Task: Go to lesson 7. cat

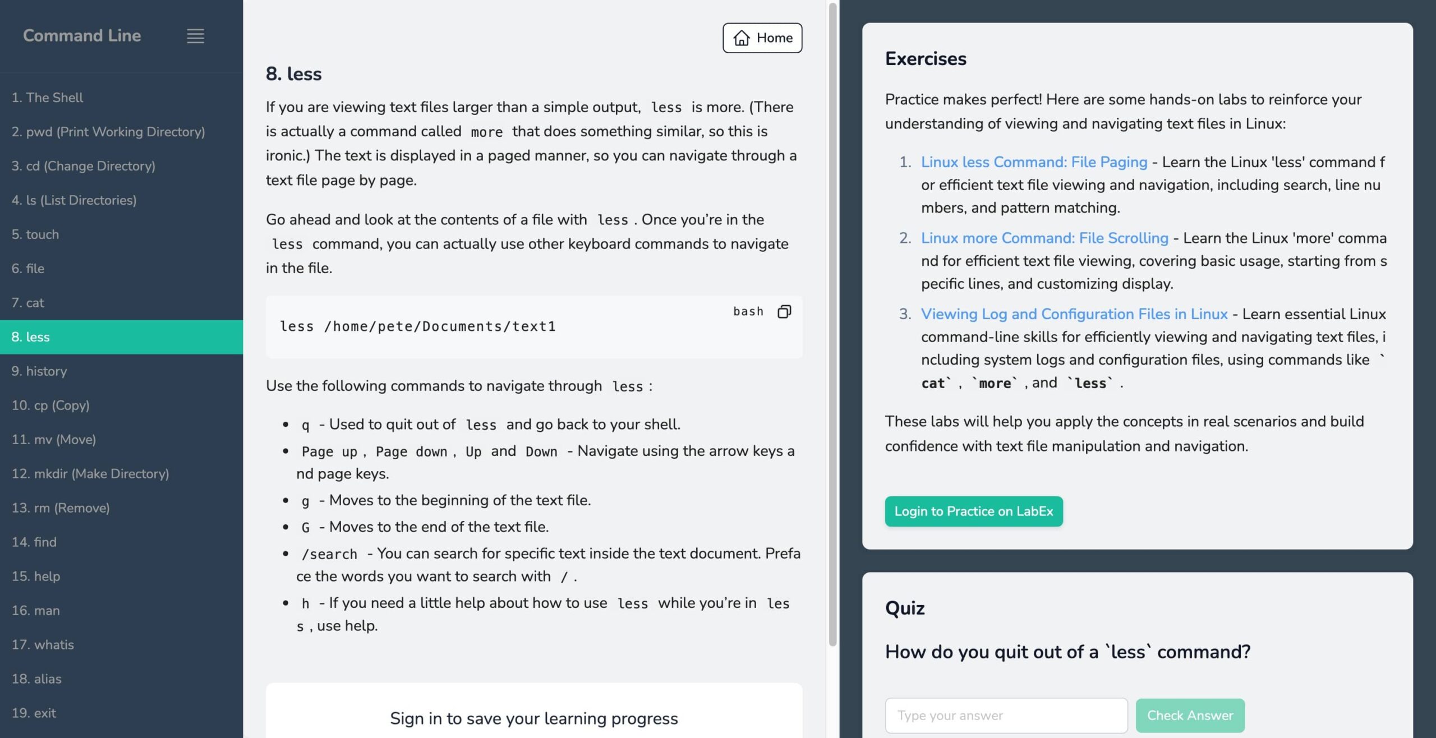Action: click(28, 303)
